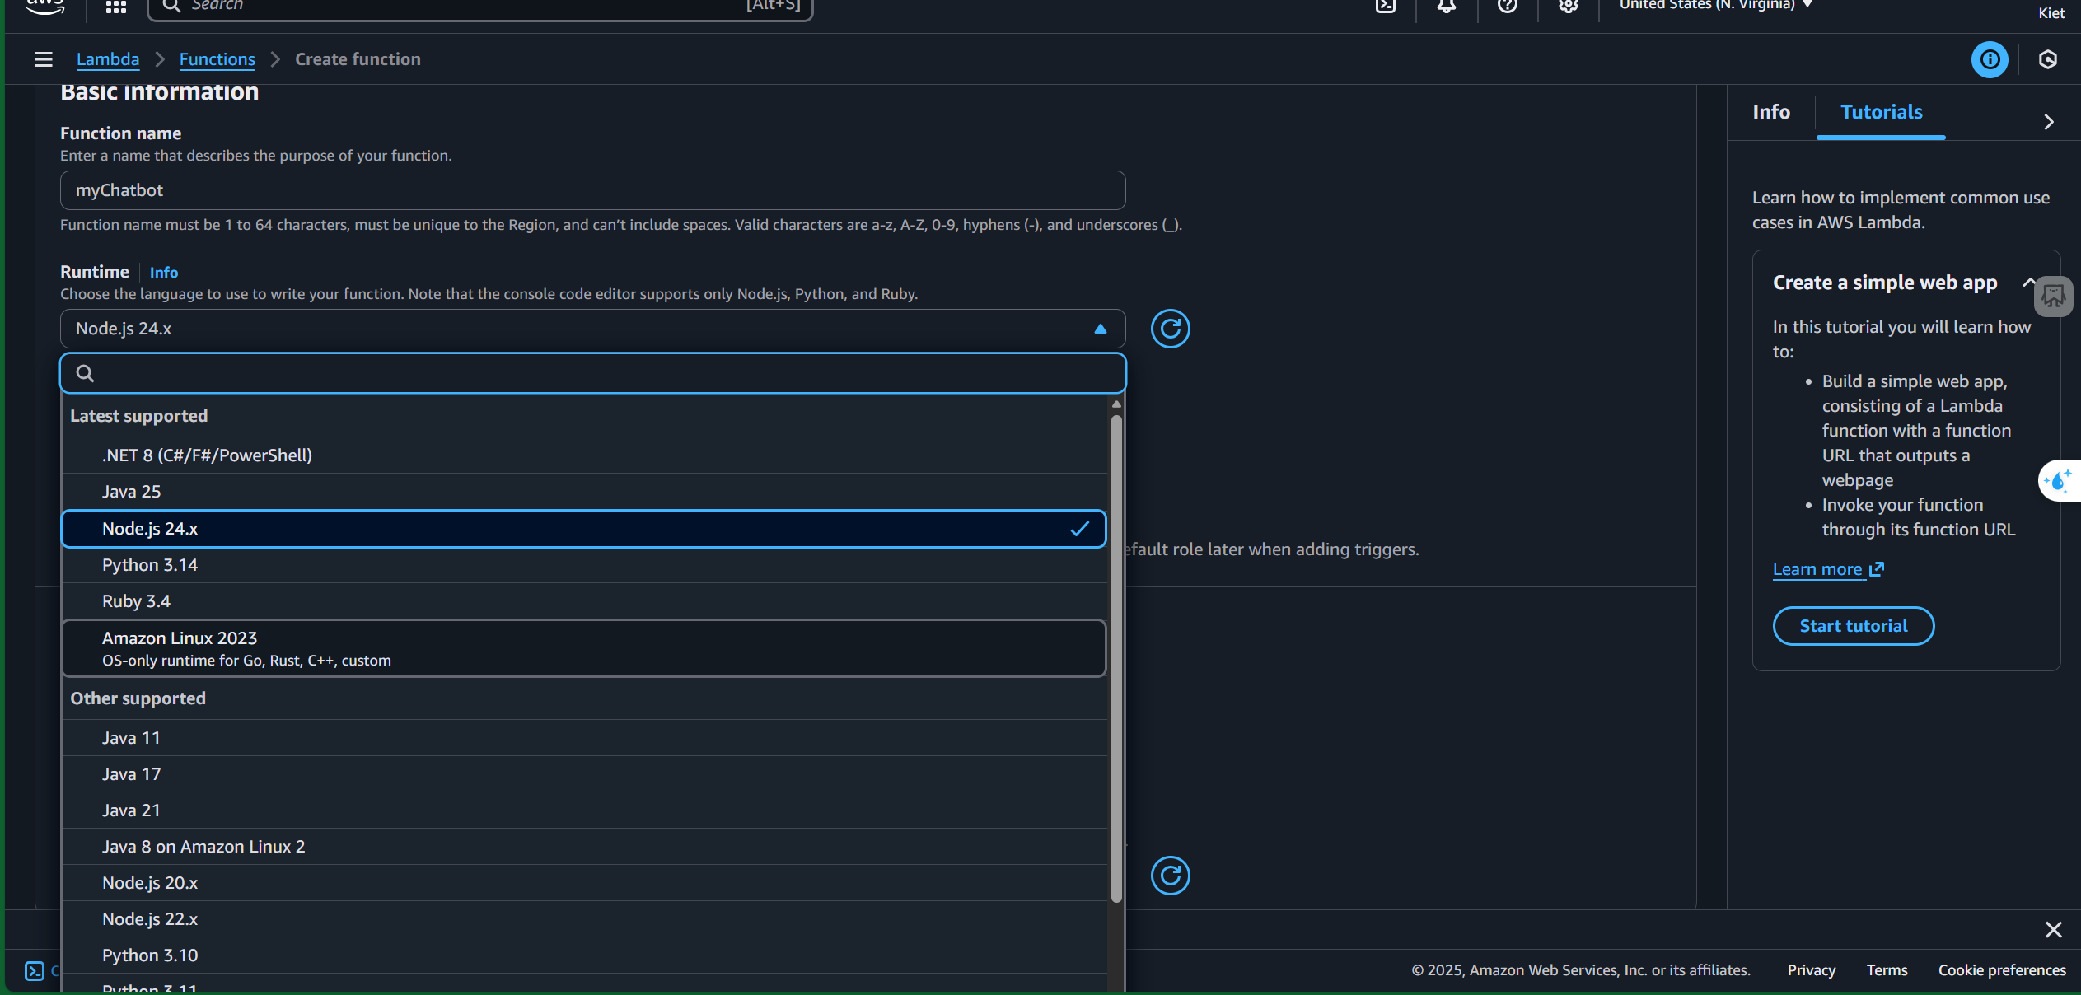Collapse the Create a simple web app section
This screenshot has height=995, width=2081.
click(2028, 283)
